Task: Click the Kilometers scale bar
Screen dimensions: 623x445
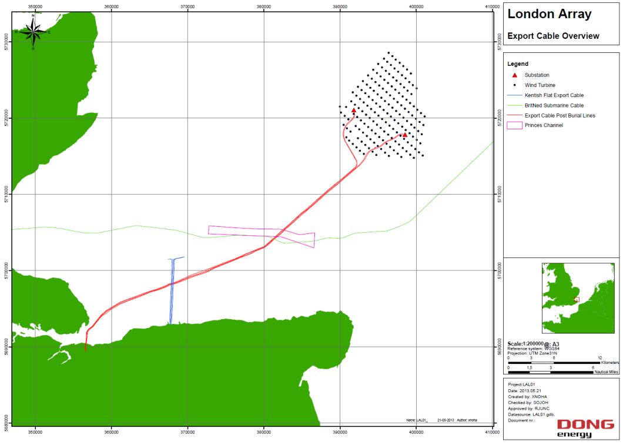Action: pyautogui.click(x=554, y=363)
